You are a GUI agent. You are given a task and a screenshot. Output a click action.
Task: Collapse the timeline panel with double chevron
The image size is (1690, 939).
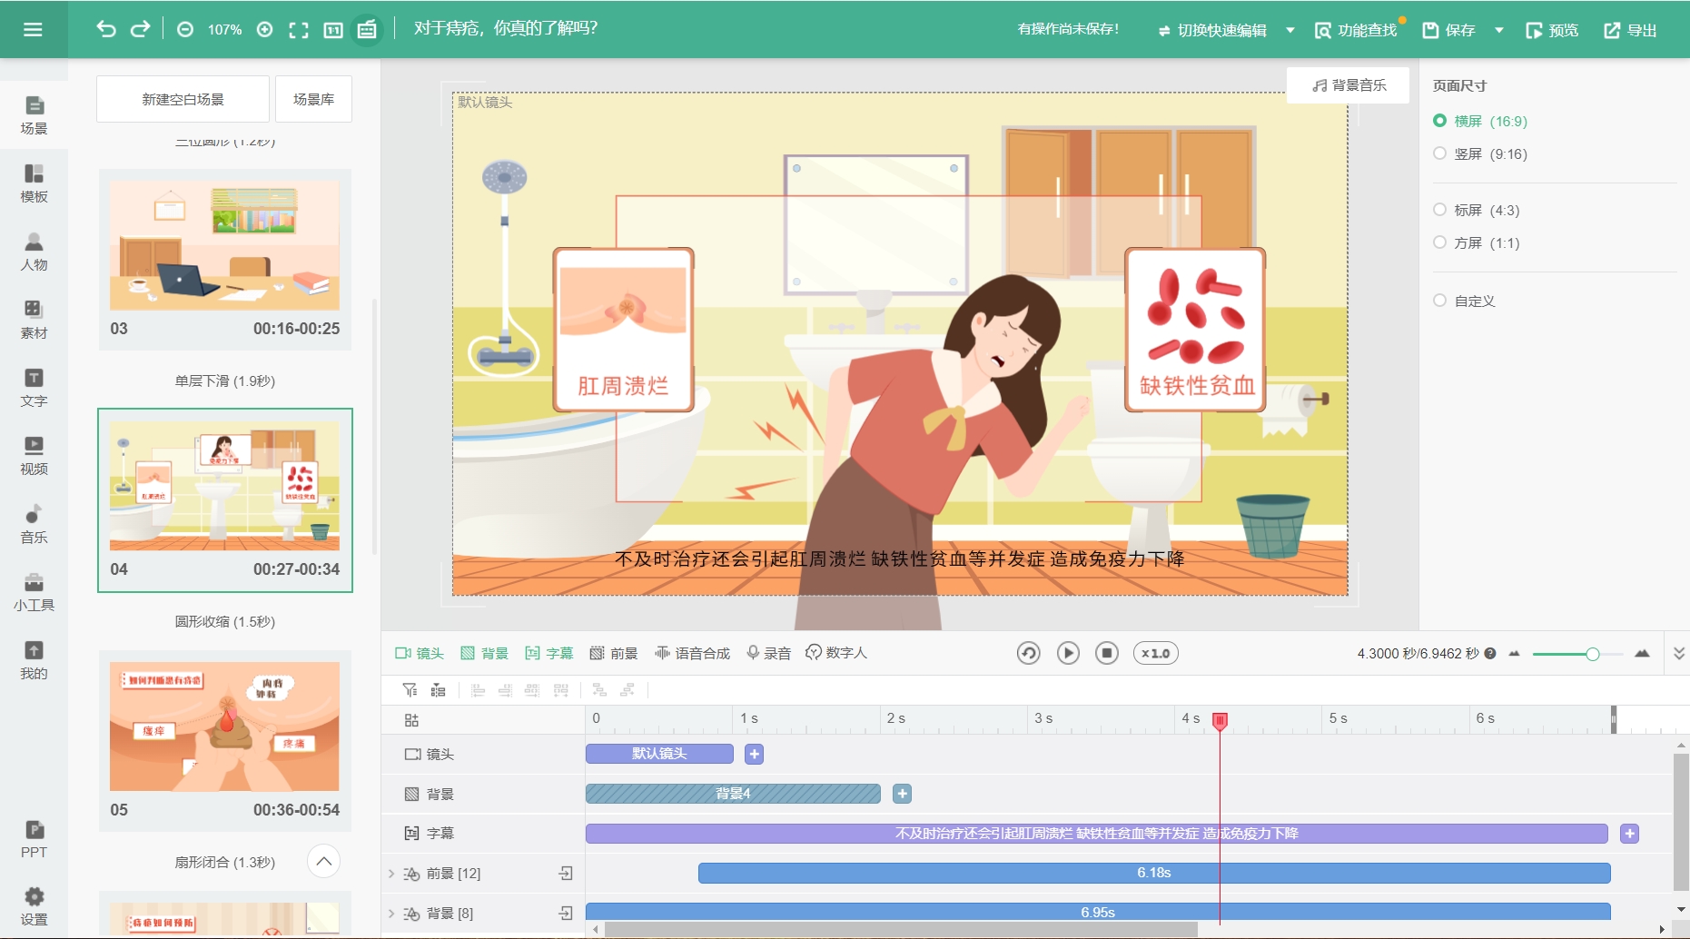point(1678,653)
